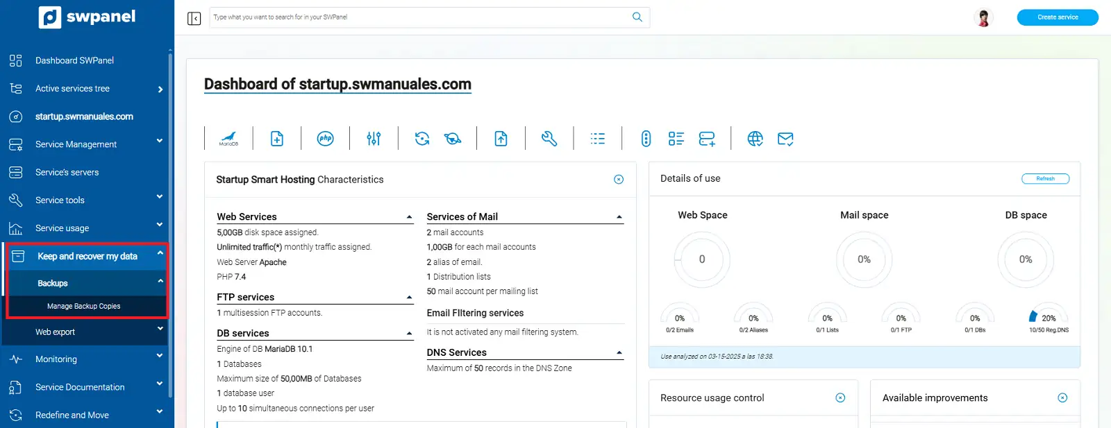Image resolution: width=1111 pixels, height=428 pixels.
Task: Click the search magnifier icon
Action: click(637, 17)
